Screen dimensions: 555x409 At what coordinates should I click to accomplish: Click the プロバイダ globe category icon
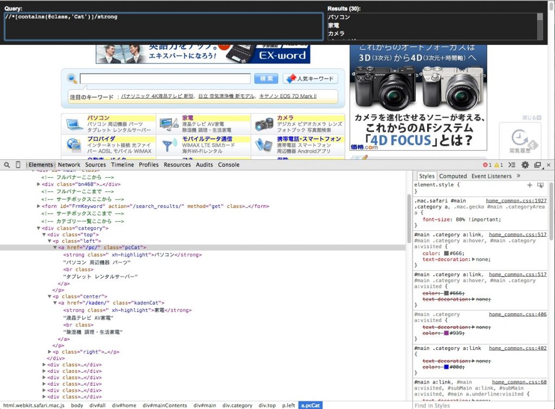click(x=74, y=145)
